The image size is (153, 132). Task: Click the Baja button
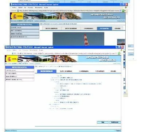coord(103,122)
